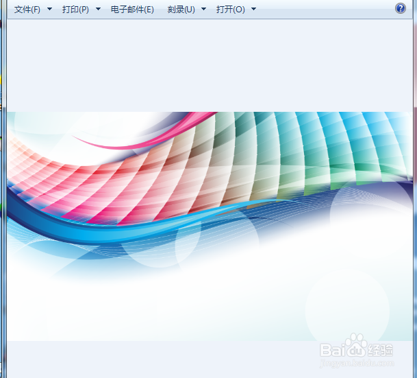Open the 刻录(U) menu
This screenshot has height=378, width=417.
tap(181, 10)
